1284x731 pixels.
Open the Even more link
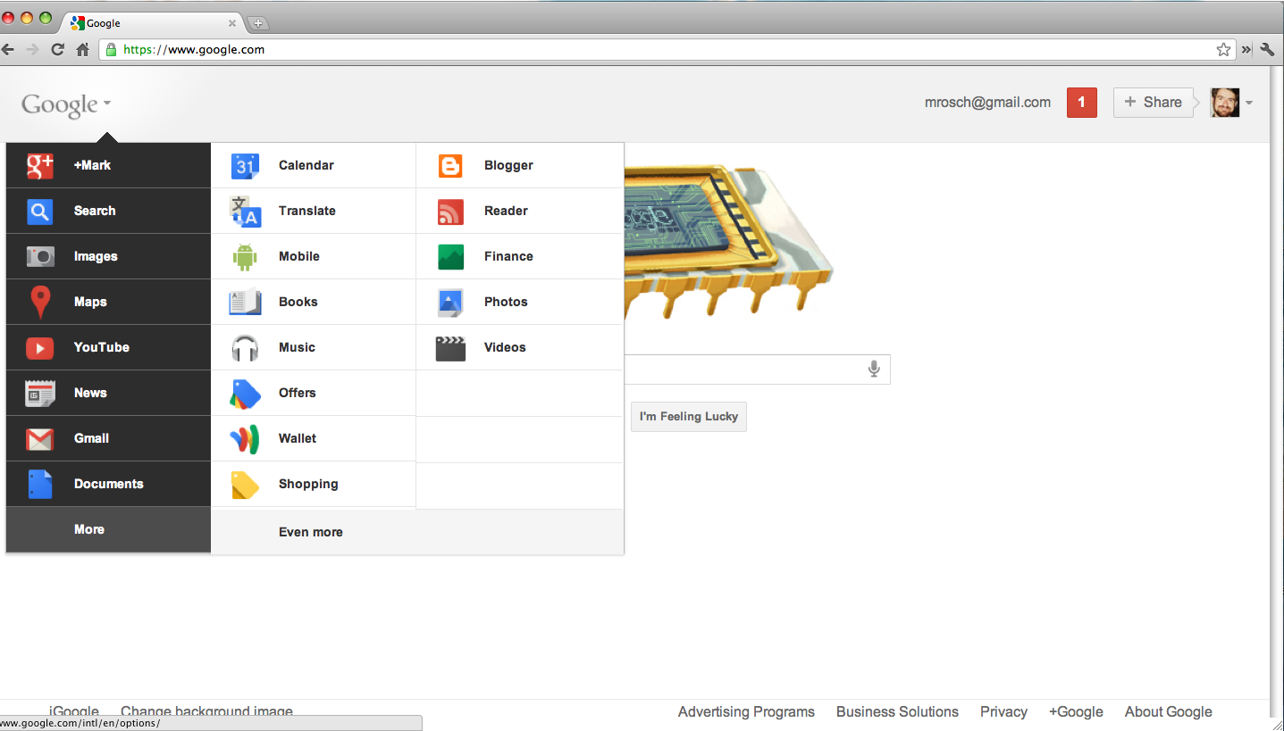pos(310,532)
